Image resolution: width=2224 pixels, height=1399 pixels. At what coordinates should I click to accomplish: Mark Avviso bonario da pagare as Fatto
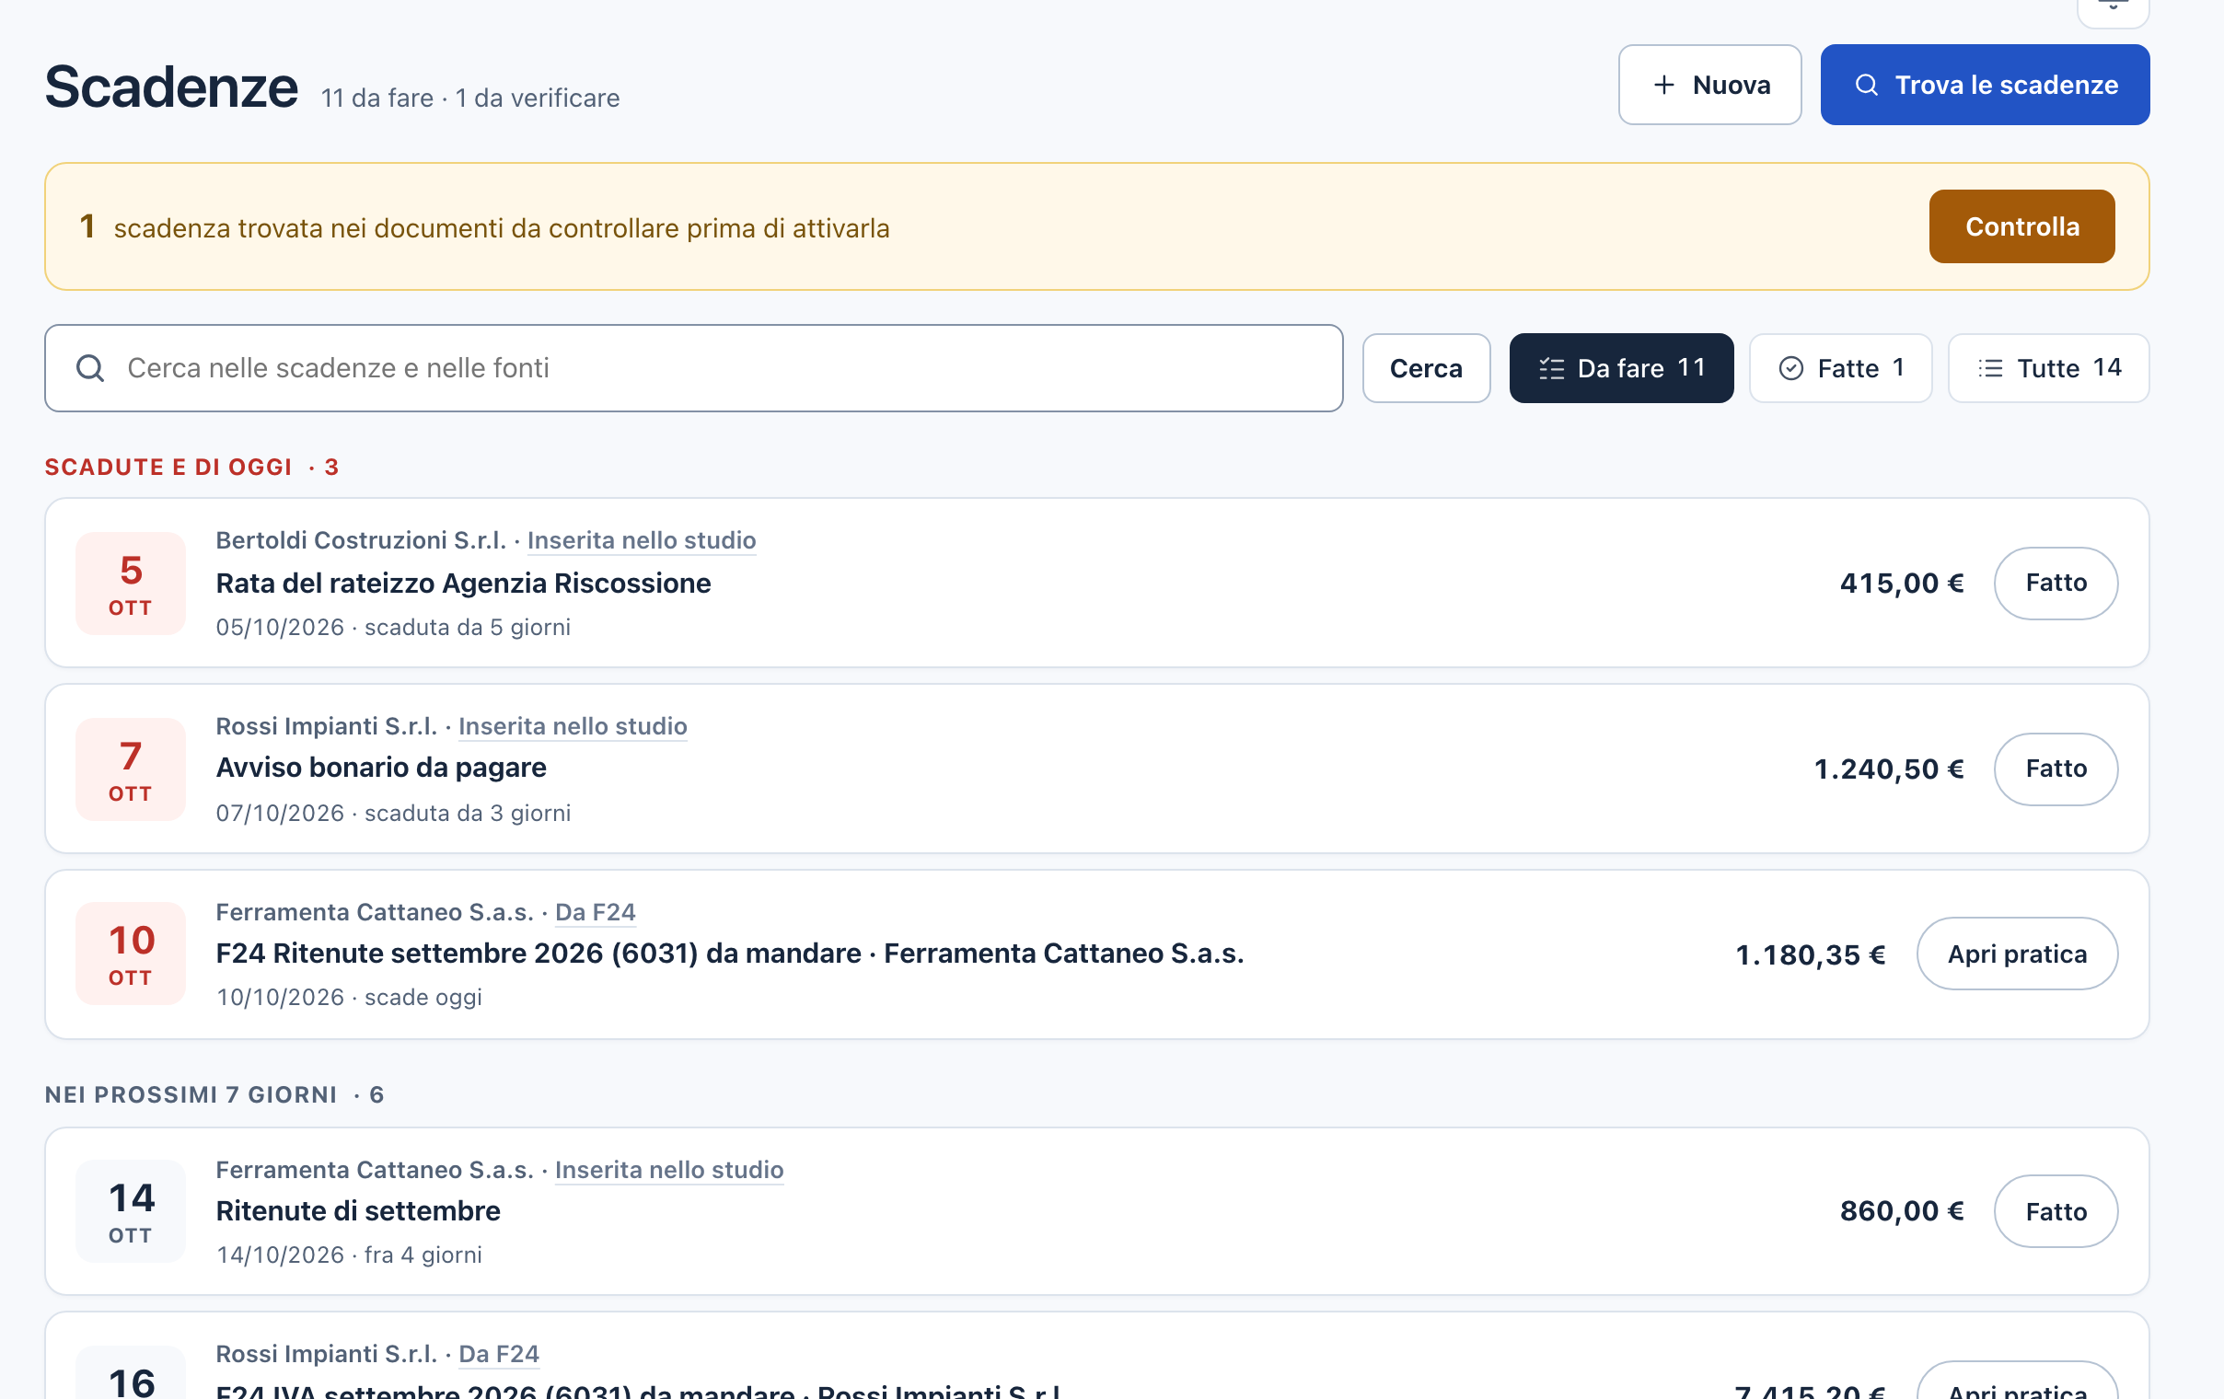[2055, 769]
